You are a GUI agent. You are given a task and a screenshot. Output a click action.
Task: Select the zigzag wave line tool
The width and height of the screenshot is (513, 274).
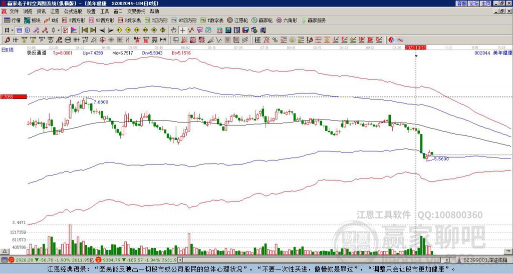(219, 40)
